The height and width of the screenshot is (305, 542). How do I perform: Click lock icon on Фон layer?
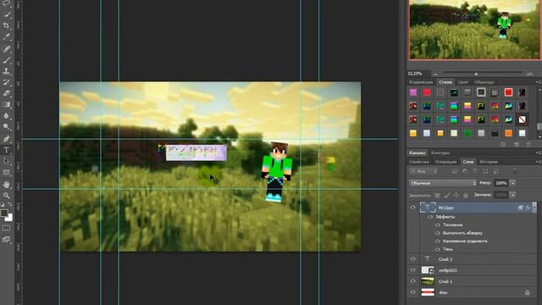click(x=527, y=292)
